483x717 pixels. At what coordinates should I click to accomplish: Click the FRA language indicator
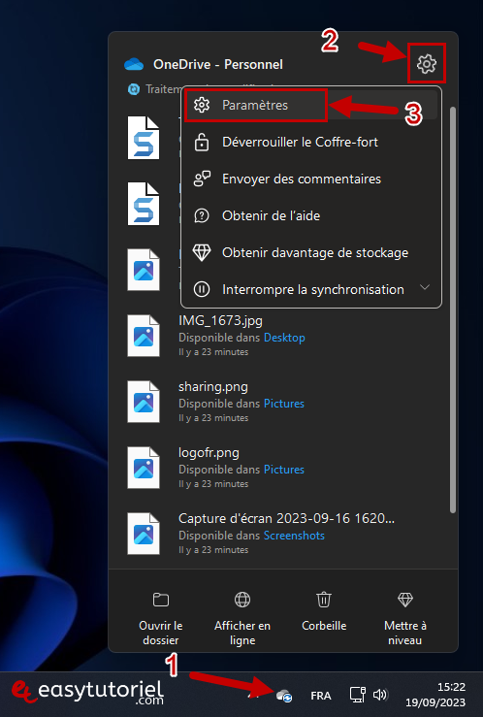pyautogui.click(x=320, y=696)
